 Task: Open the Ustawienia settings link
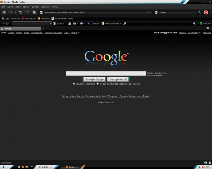pos(193,33)
